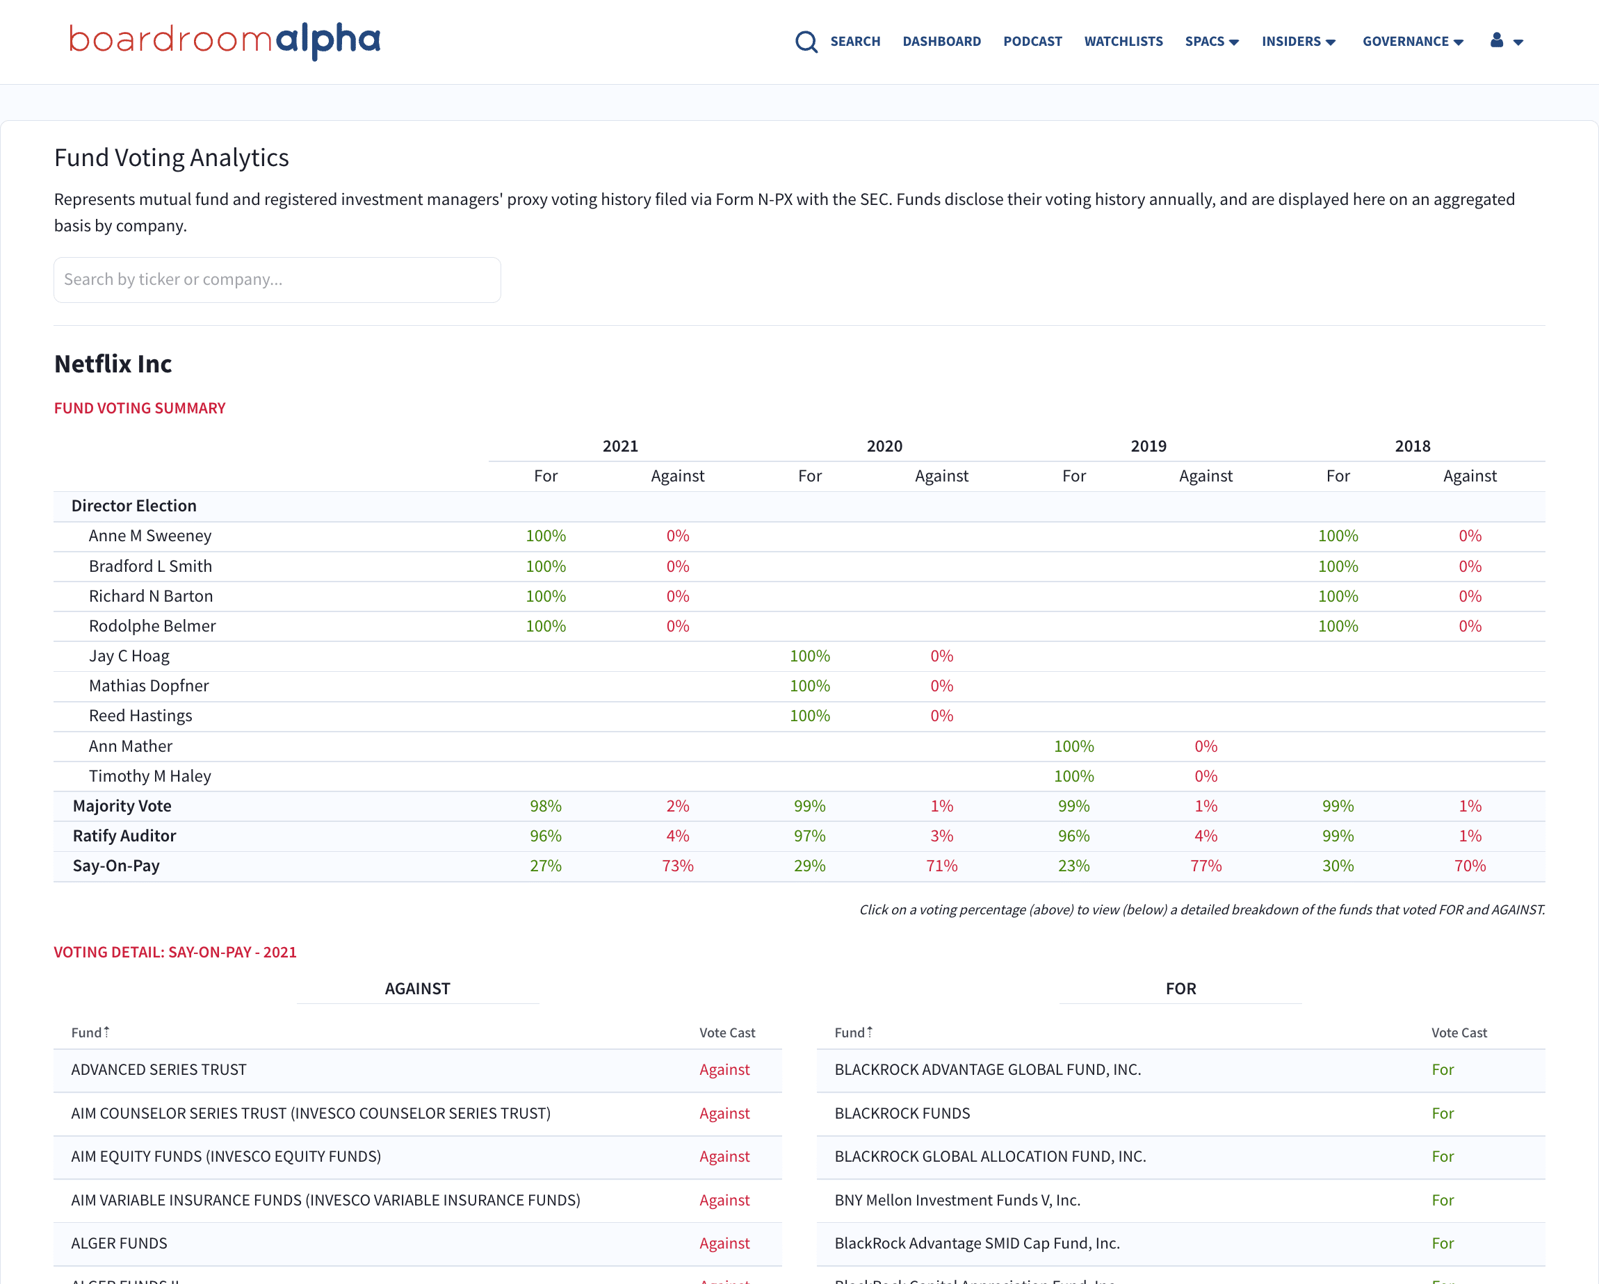This screenshot has width=1599, height=1284.
Task: Click Say-On-Pay 2018 For value 30%
Action: (x=1338, y=865)
